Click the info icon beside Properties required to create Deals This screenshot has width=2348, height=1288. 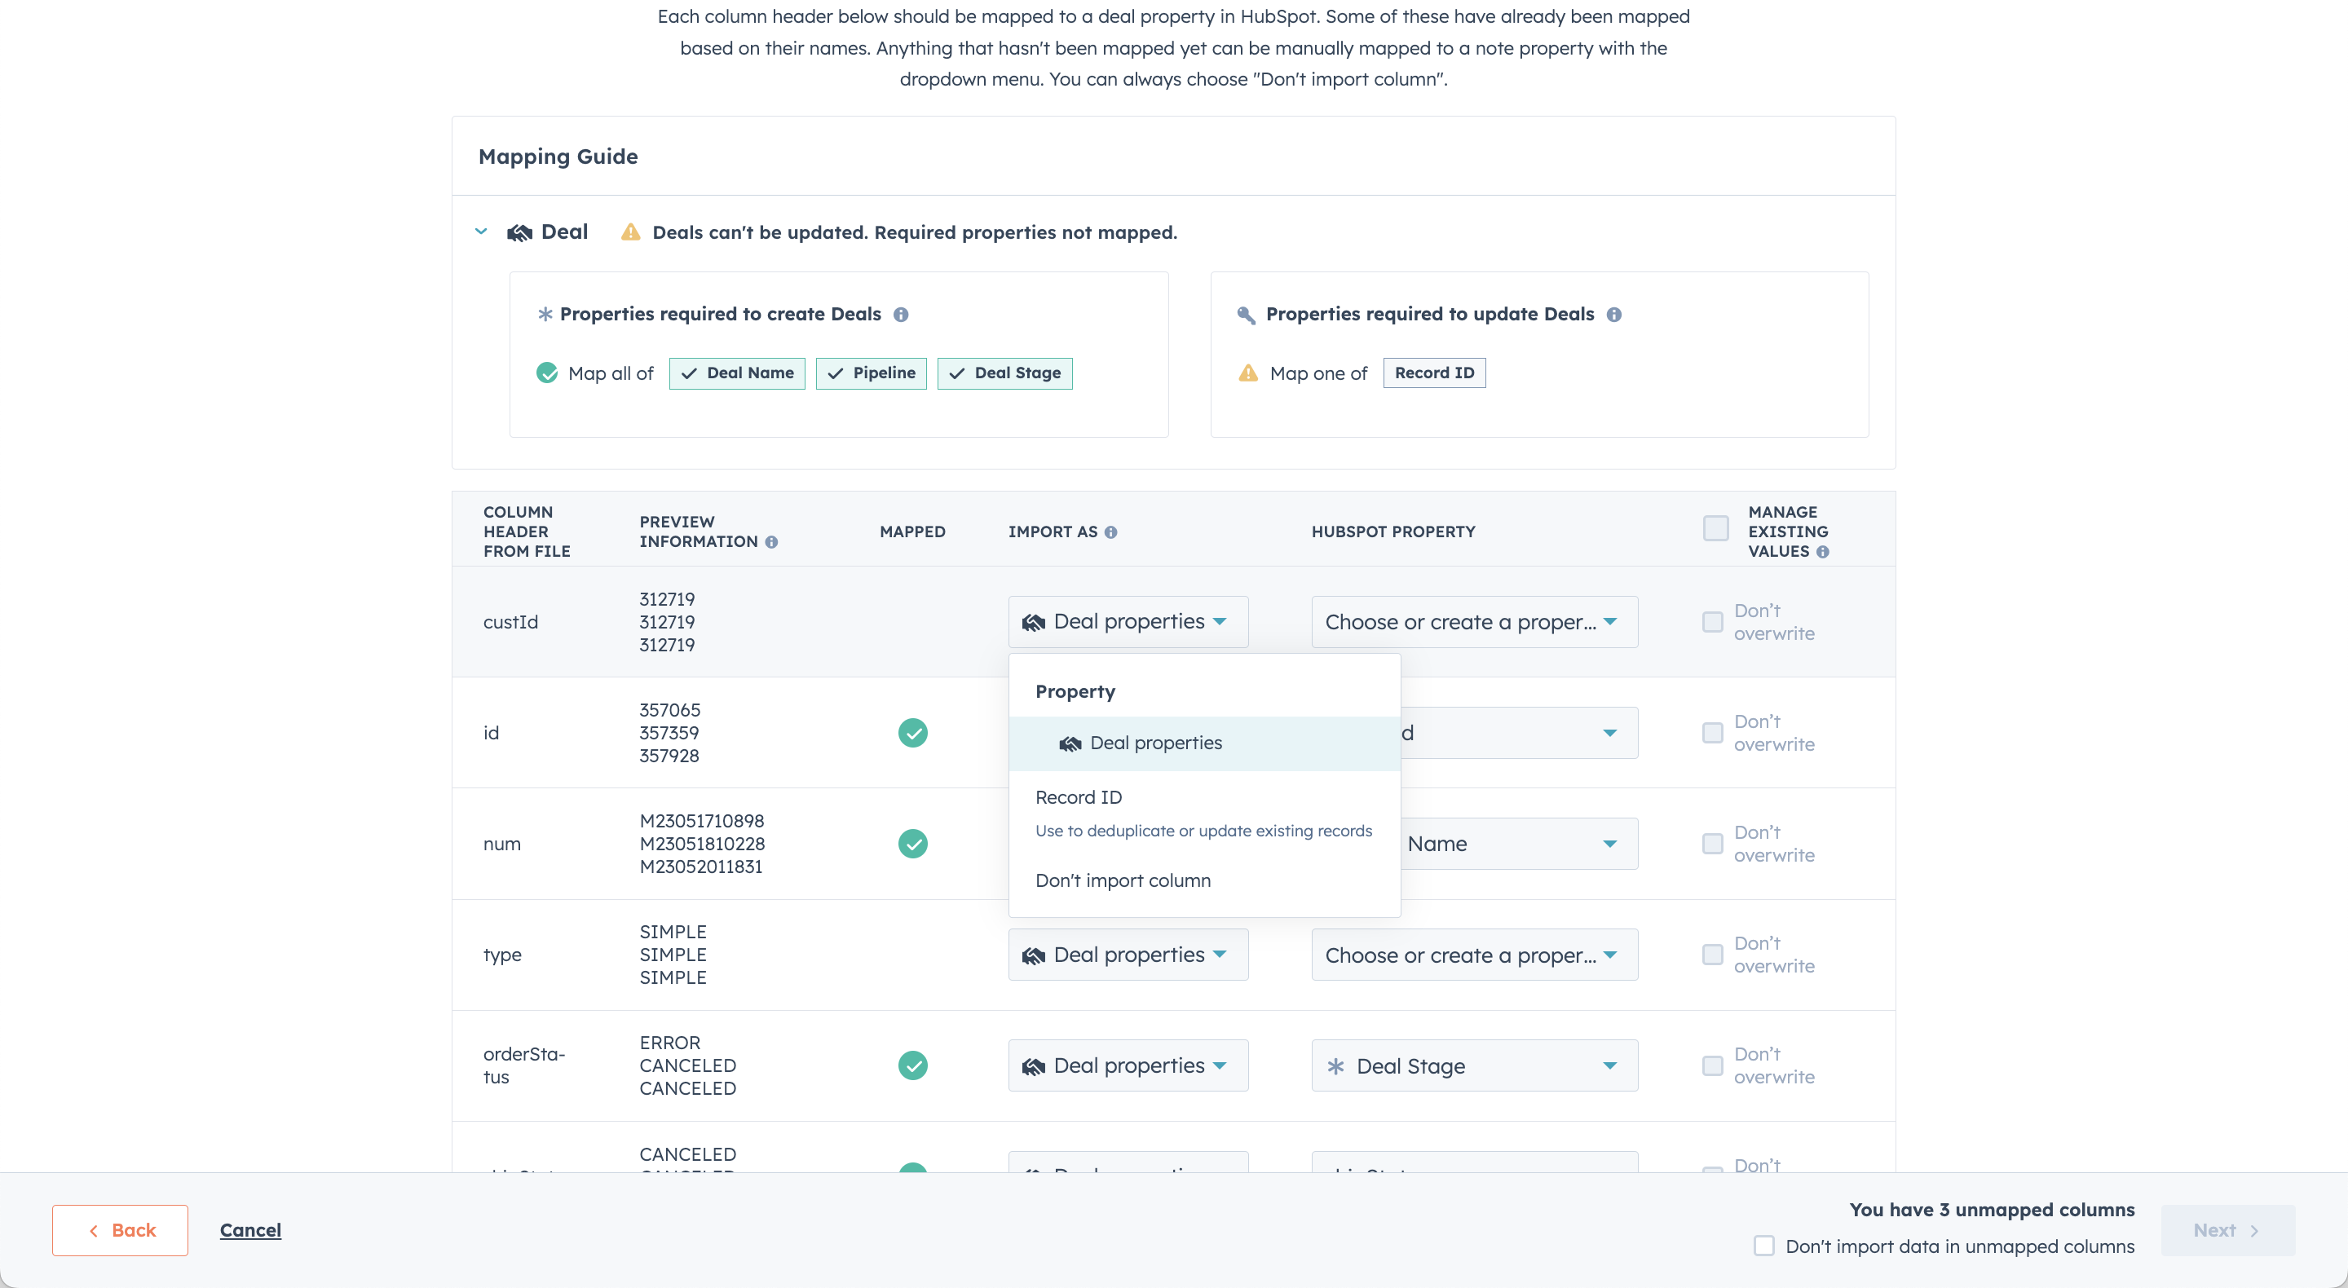point(903,314)
